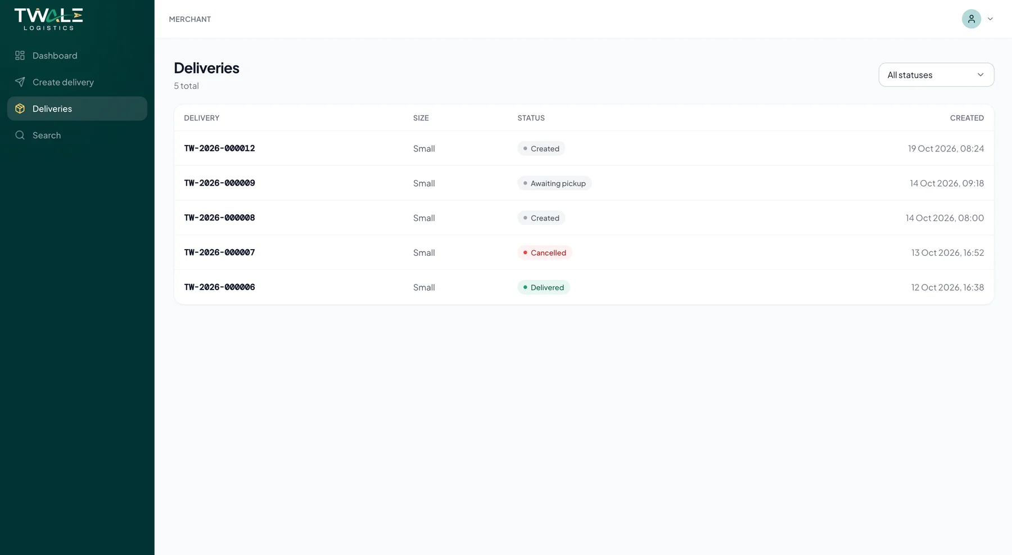Select the Deliveries menu item
The image size is (1012, 555).
pyautogui.click(x=77, y=109)
